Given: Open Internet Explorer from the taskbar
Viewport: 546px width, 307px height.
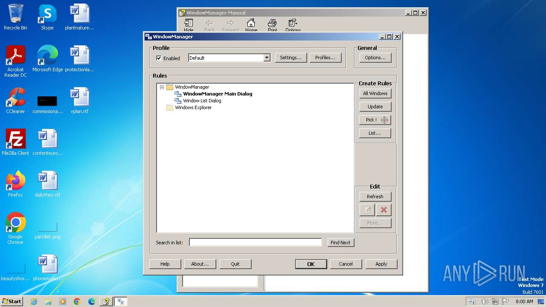Looking at the screenshot, I should coord(34,301).
